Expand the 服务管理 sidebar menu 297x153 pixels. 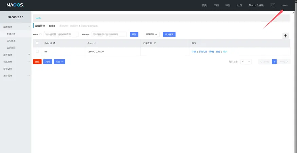pos(16,55)
